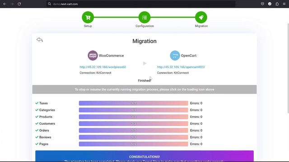Go to the Configuration step list icon
The width and height of the screenshot is (289, 162).
coord(144,17)
